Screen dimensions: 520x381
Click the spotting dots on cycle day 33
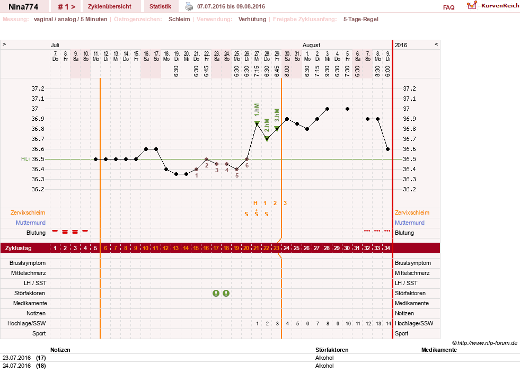377,231
